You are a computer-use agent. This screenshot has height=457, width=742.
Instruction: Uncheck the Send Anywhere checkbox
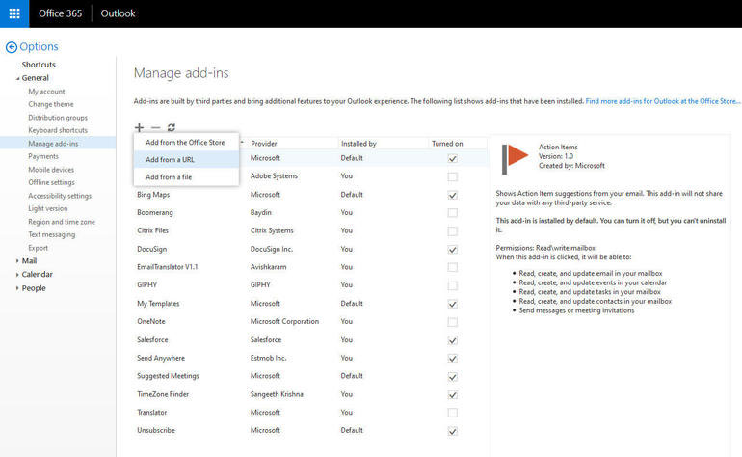452,359
